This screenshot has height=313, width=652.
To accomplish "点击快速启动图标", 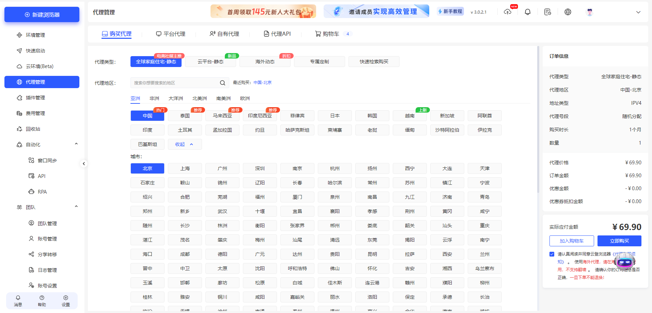I will click(x=19, y=50).
